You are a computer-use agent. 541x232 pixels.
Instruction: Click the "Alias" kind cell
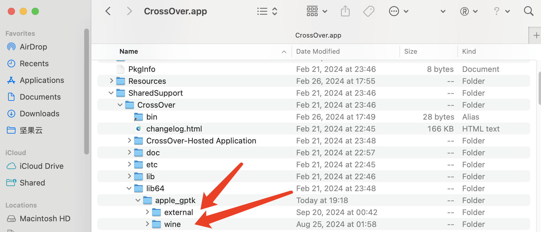click(471, 117)
